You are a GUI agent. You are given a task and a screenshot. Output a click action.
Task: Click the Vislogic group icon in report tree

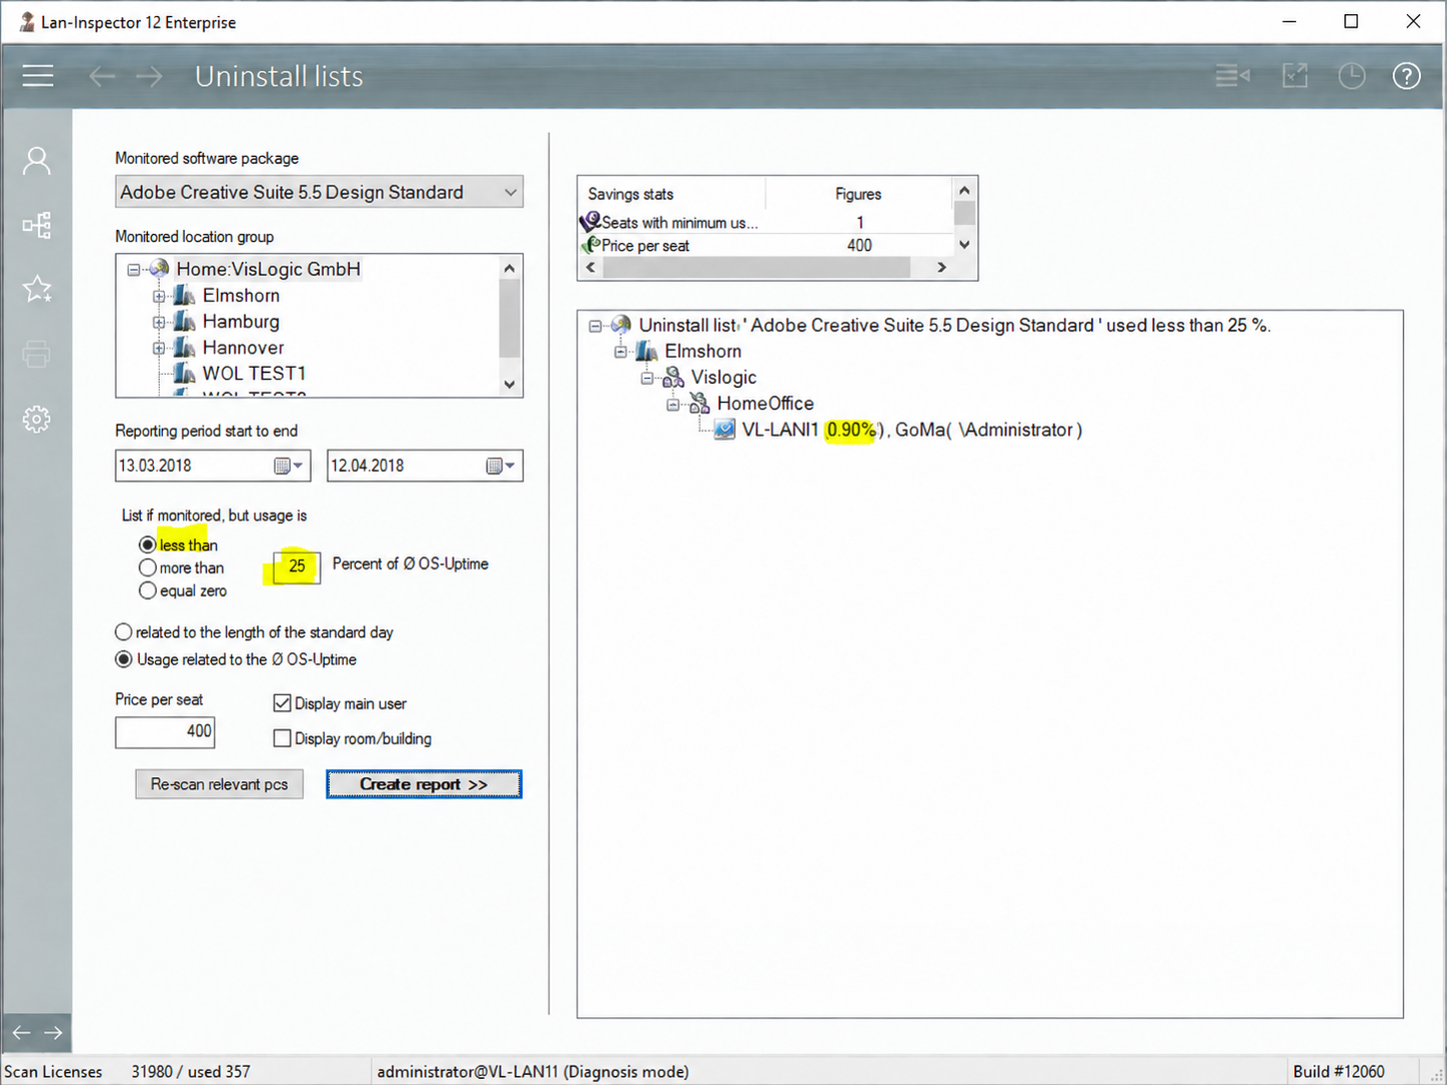[x=674, y=377]
